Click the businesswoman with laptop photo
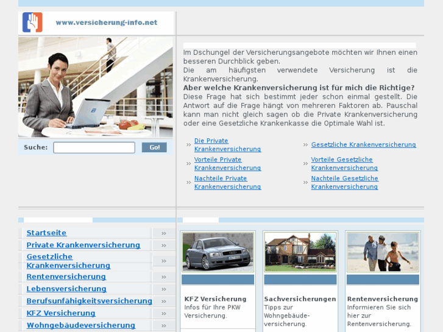The image size is (443, 332). [x=96, y=87]
